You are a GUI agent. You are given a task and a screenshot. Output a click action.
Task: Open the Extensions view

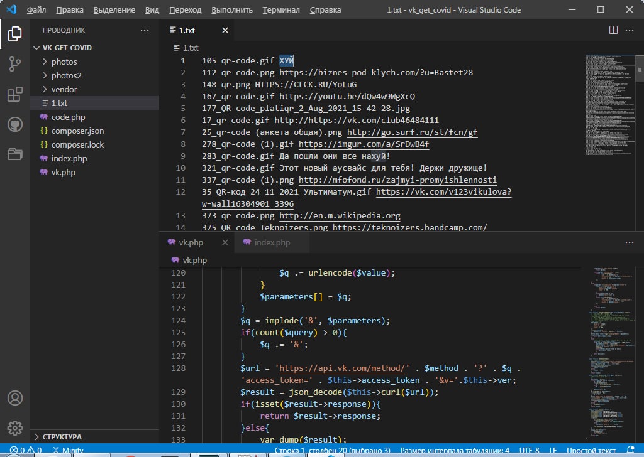point(15,94)
